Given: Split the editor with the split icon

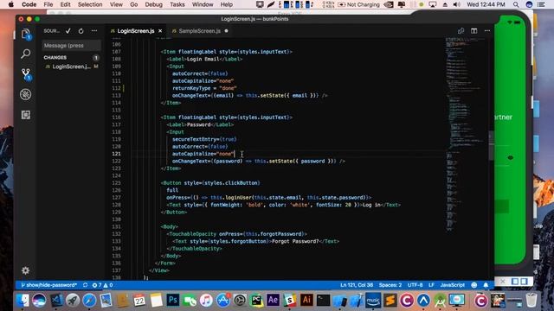Looking at the screenshot, I should coord(473,31).
